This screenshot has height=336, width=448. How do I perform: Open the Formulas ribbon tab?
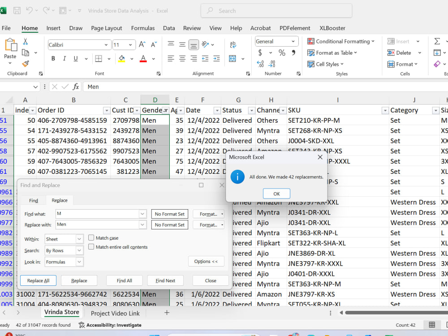click(x=143, y=28)
